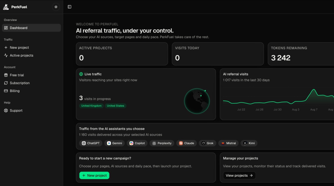Viewport: 334px width, 186px height.
Task: Click the Mistral logo icon
Action: click(x=223, y=143)
